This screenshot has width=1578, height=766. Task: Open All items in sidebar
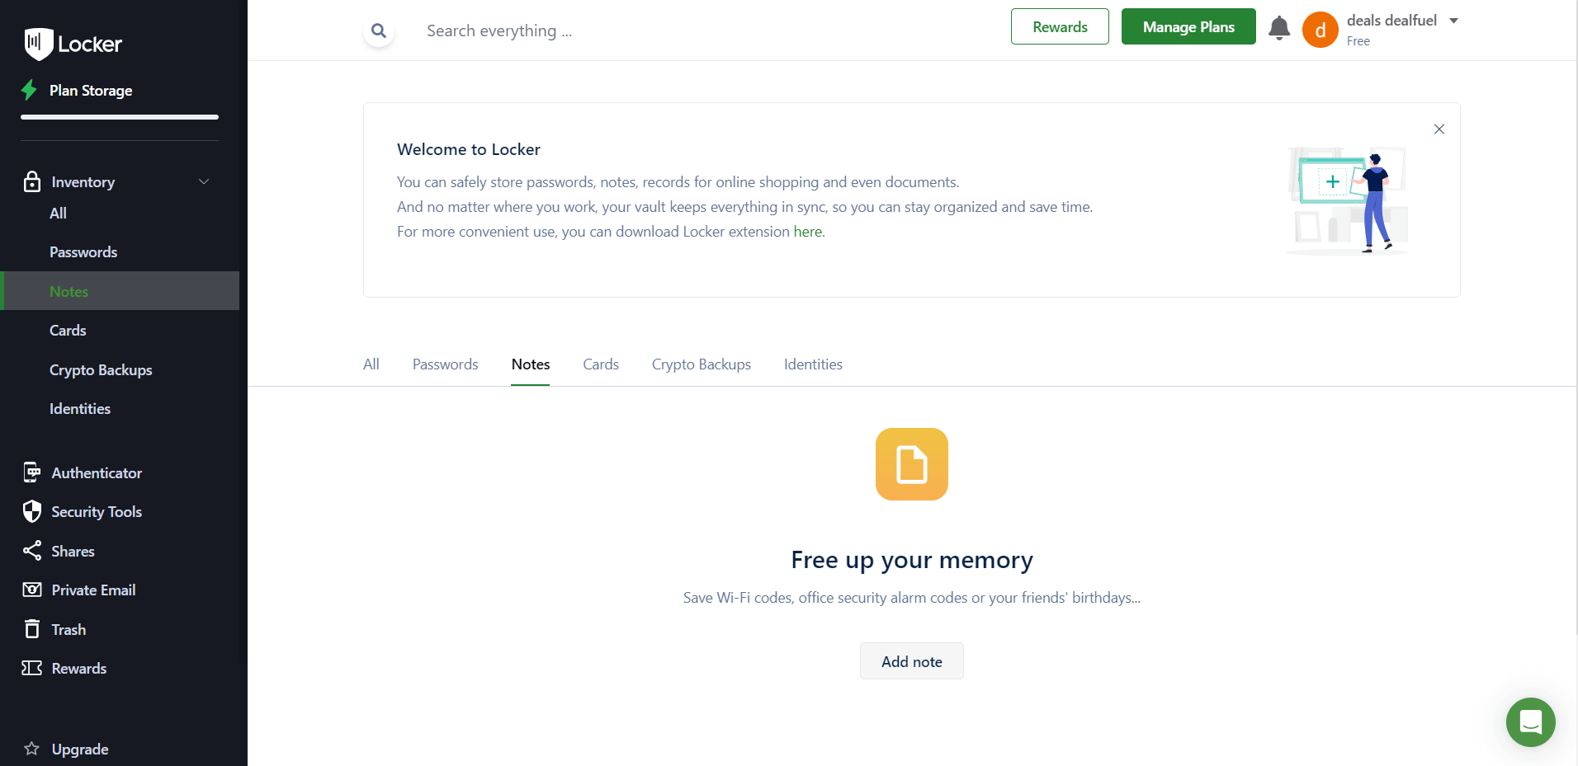coord(58,213)
